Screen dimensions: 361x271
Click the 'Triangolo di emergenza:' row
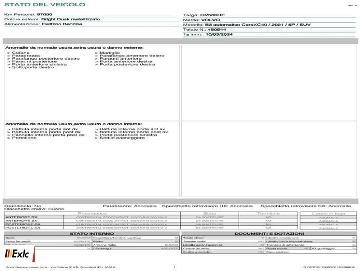tap(311, 245)
